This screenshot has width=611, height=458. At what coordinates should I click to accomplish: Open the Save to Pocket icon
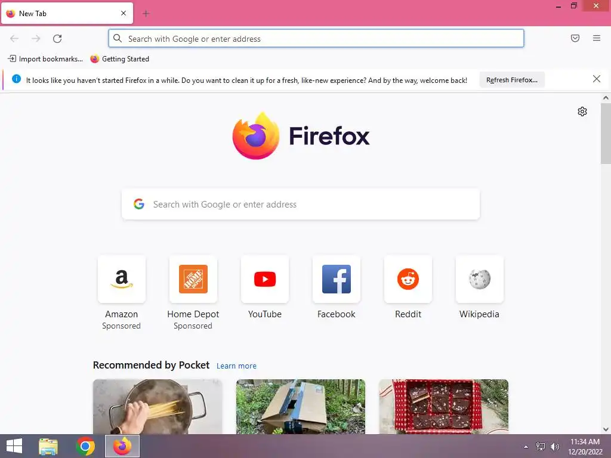coord(575,38)
